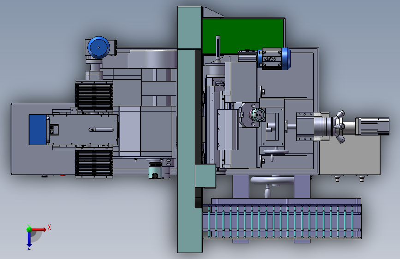This screenshot has height=259, width=400.
Task: Click the servo motor at far right
Action: click(372, 126)
